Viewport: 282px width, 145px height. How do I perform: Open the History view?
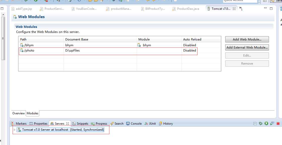[166, 123]
